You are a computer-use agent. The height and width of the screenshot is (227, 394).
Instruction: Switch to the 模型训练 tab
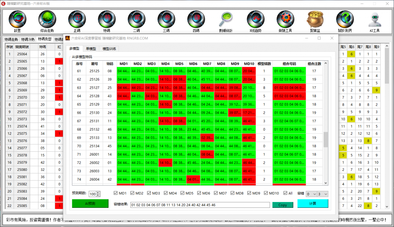click(x=109, y=49)
